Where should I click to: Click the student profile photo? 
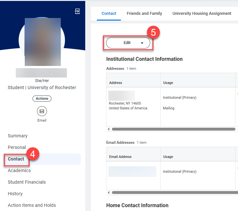[43, 42]
